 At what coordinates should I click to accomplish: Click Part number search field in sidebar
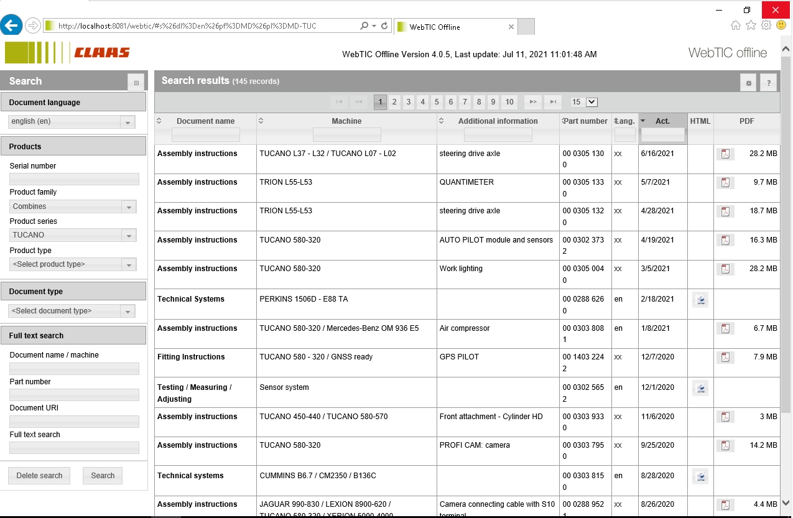click(74, 395)
